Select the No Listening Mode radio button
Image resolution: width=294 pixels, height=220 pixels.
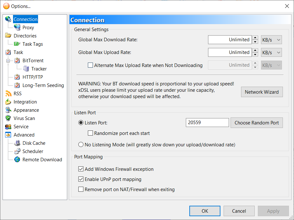[81, 145]
